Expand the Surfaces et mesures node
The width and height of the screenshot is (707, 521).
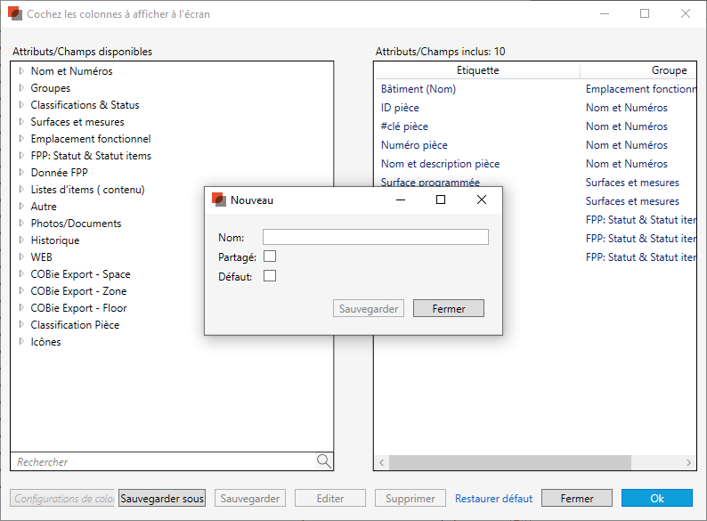tap(21, 122)
